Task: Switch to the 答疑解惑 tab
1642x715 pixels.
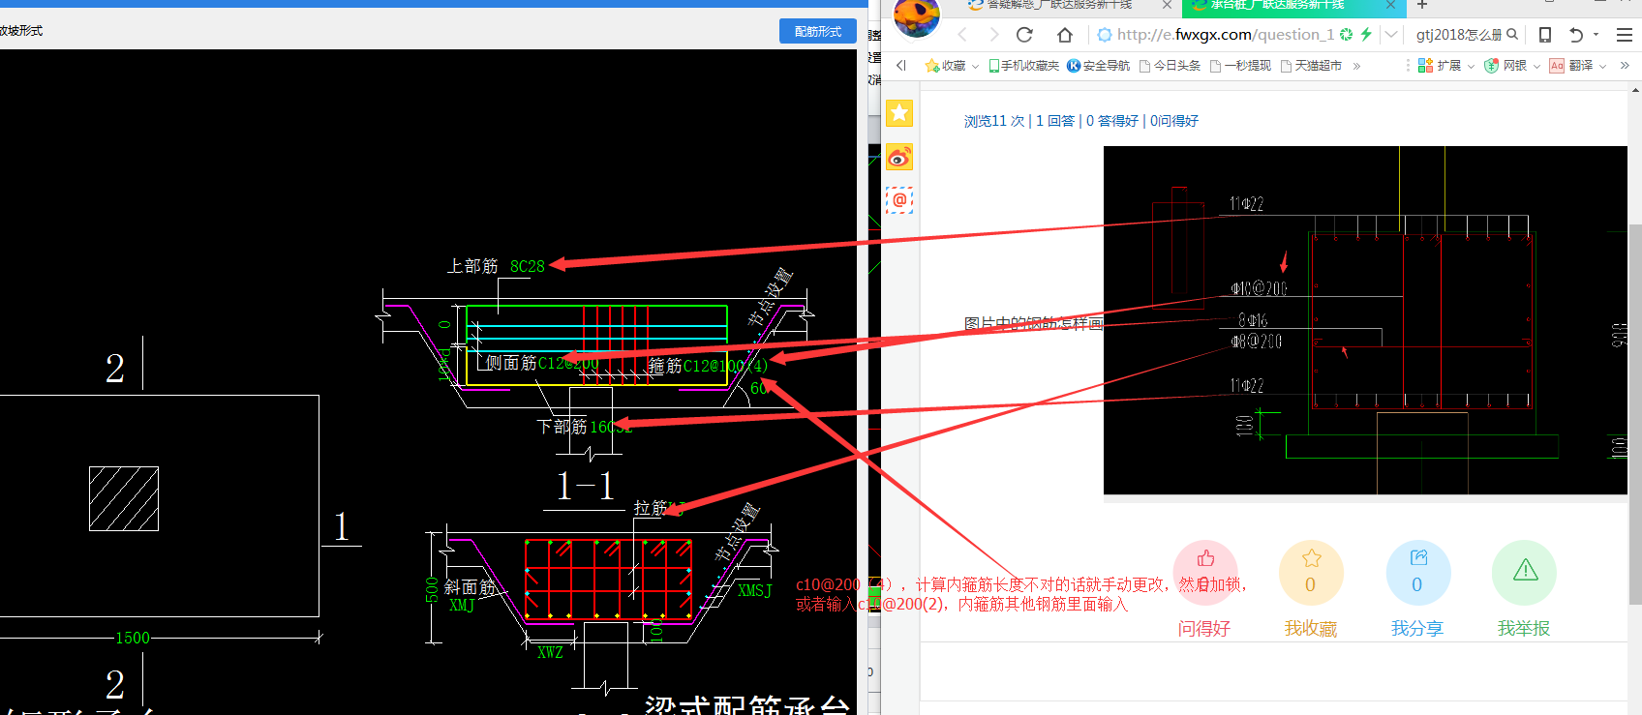Action: point(1059,5)
